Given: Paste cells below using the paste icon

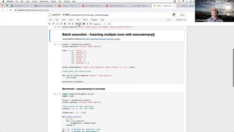Looking at the screenshot, I should click(x=65, y=24).
